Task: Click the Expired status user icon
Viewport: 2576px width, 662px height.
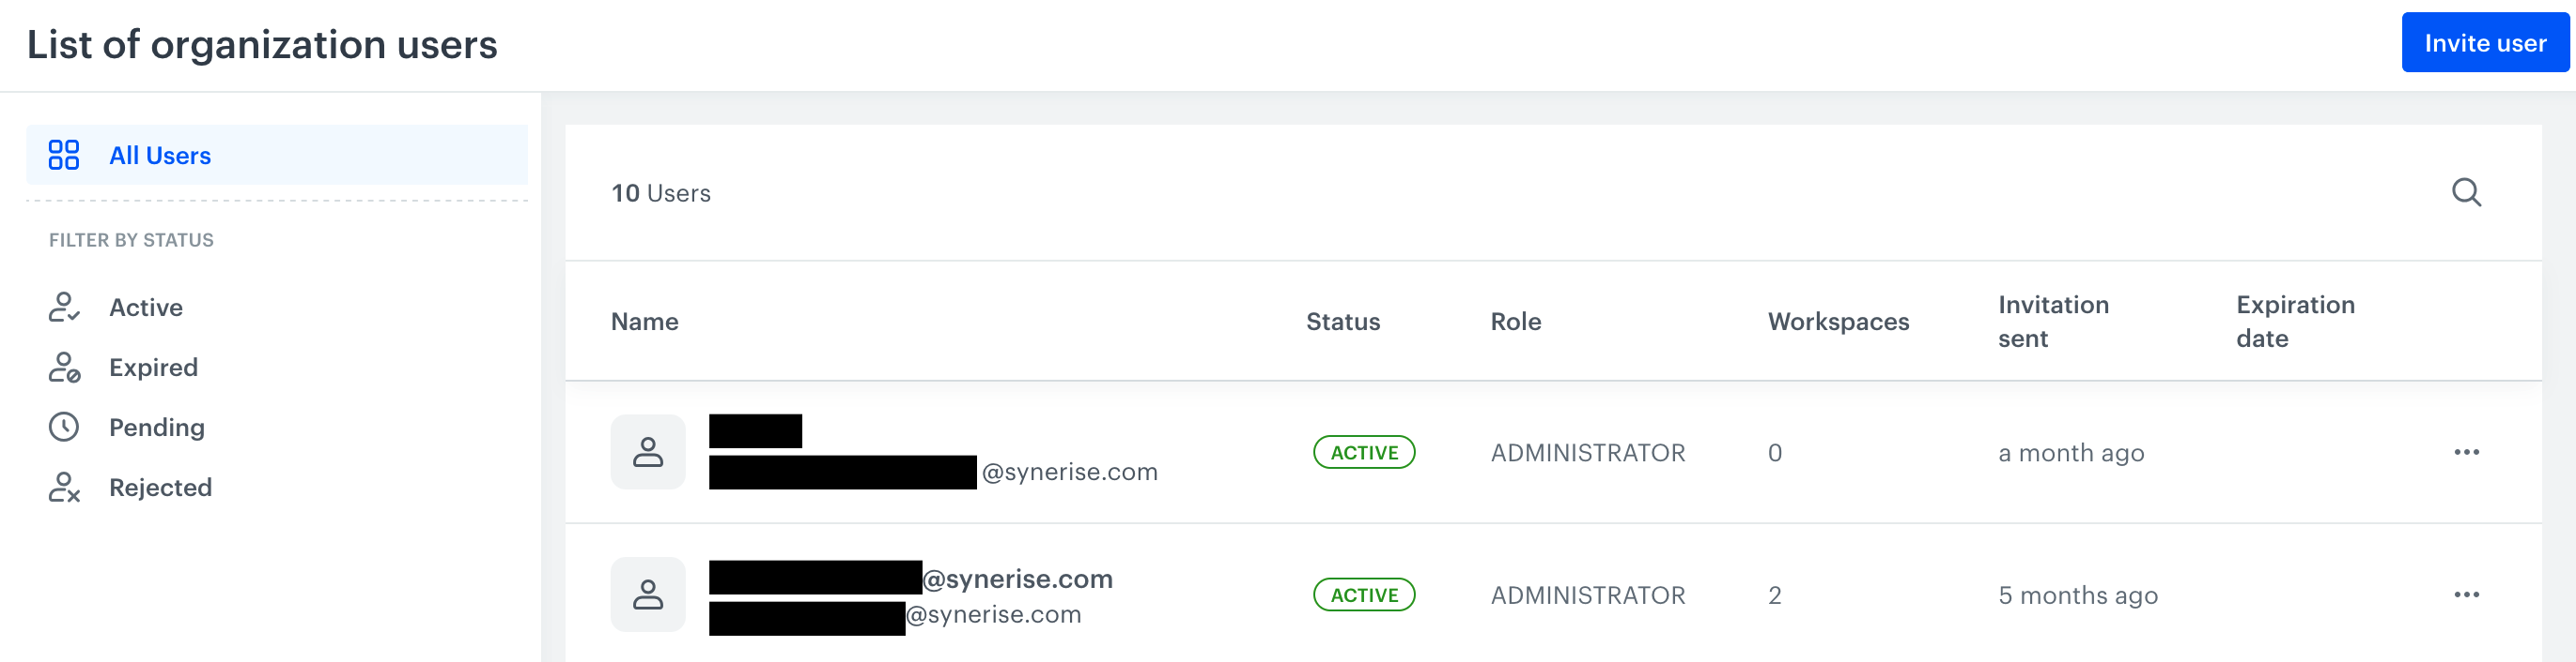Action: pyautogui.click(x=64, y=367)
